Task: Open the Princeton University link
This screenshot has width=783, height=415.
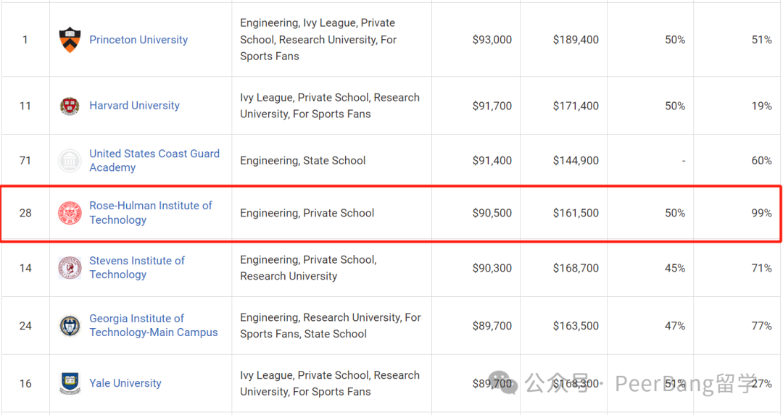Action: [x=138, y=39]
